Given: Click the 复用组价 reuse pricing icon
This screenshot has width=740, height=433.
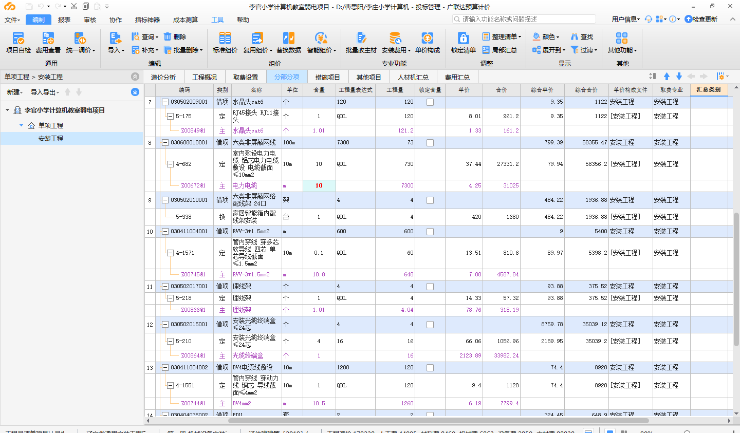Looking at the screenshot, I should pyautogui.click(x=257, y=38).
